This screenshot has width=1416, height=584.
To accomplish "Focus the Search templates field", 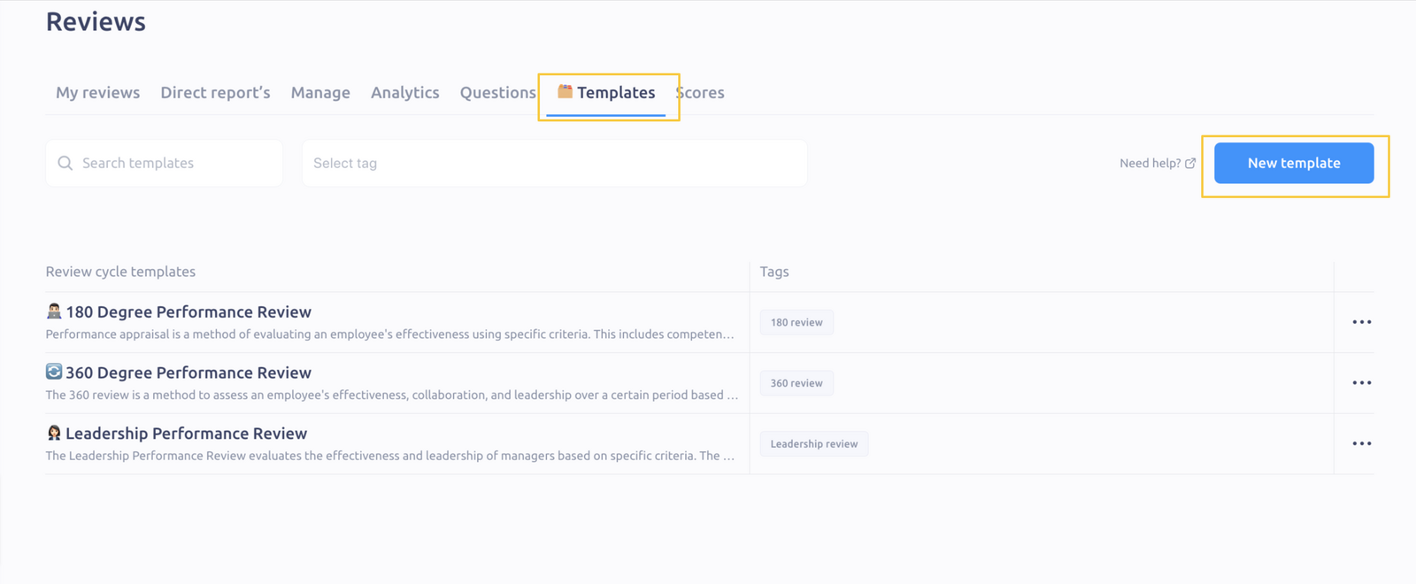I will [x=164, y=163].
